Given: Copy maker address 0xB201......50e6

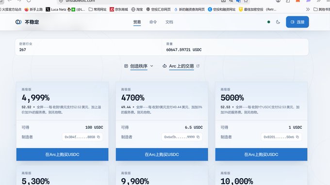Looking at the screenshot, I should [x=297, y=137].
